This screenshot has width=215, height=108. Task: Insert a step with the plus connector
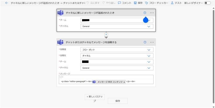(106, 34)
